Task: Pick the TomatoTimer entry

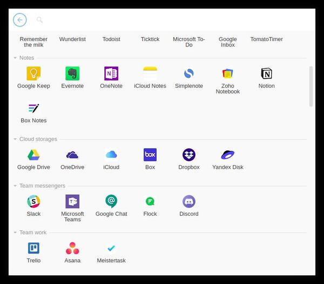Action: pos(267,39)
